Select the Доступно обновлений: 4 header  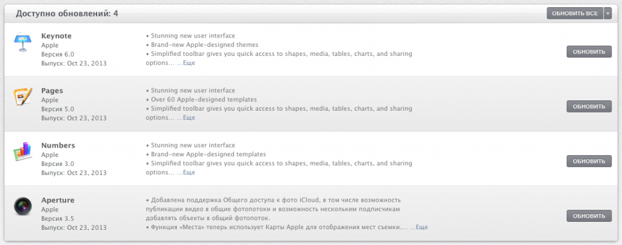pos(67,14)
